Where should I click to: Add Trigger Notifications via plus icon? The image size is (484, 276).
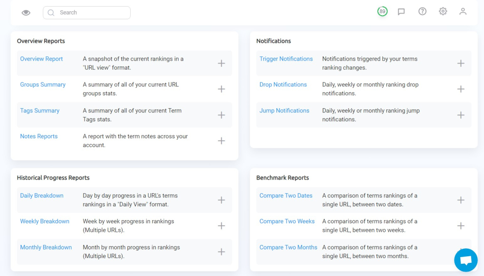click(461, 63)
